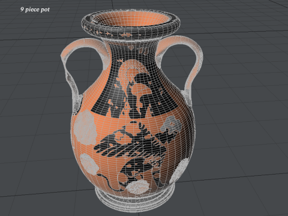Image resolution: width=288 pixels, height=216 pixels.
Task: Click the winged creature painting on pot body
Action: tap(136, 154)
